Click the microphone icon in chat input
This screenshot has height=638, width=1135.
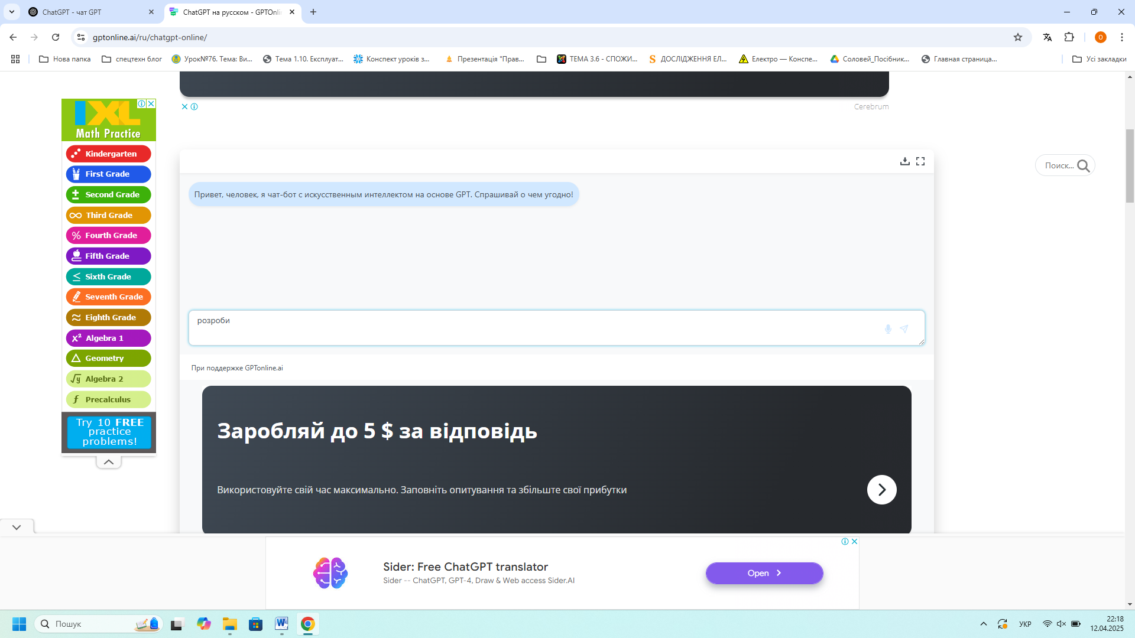pos(888,329)
